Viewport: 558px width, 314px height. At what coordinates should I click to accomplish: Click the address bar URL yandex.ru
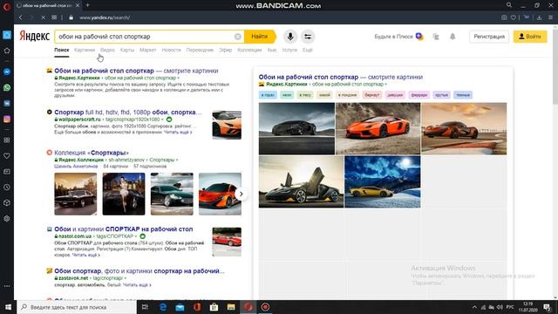tap(105, 17)
